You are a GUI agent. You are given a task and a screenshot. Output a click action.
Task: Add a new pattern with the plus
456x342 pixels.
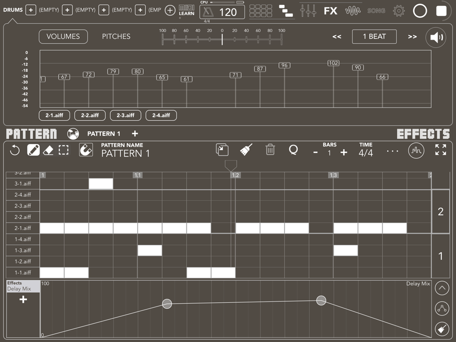coord(135,134)
